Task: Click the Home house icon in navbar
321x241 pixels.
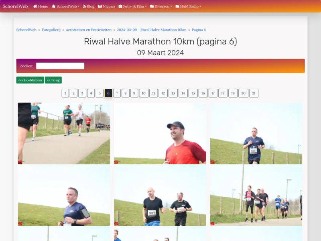Action: (x=35, y=6)
